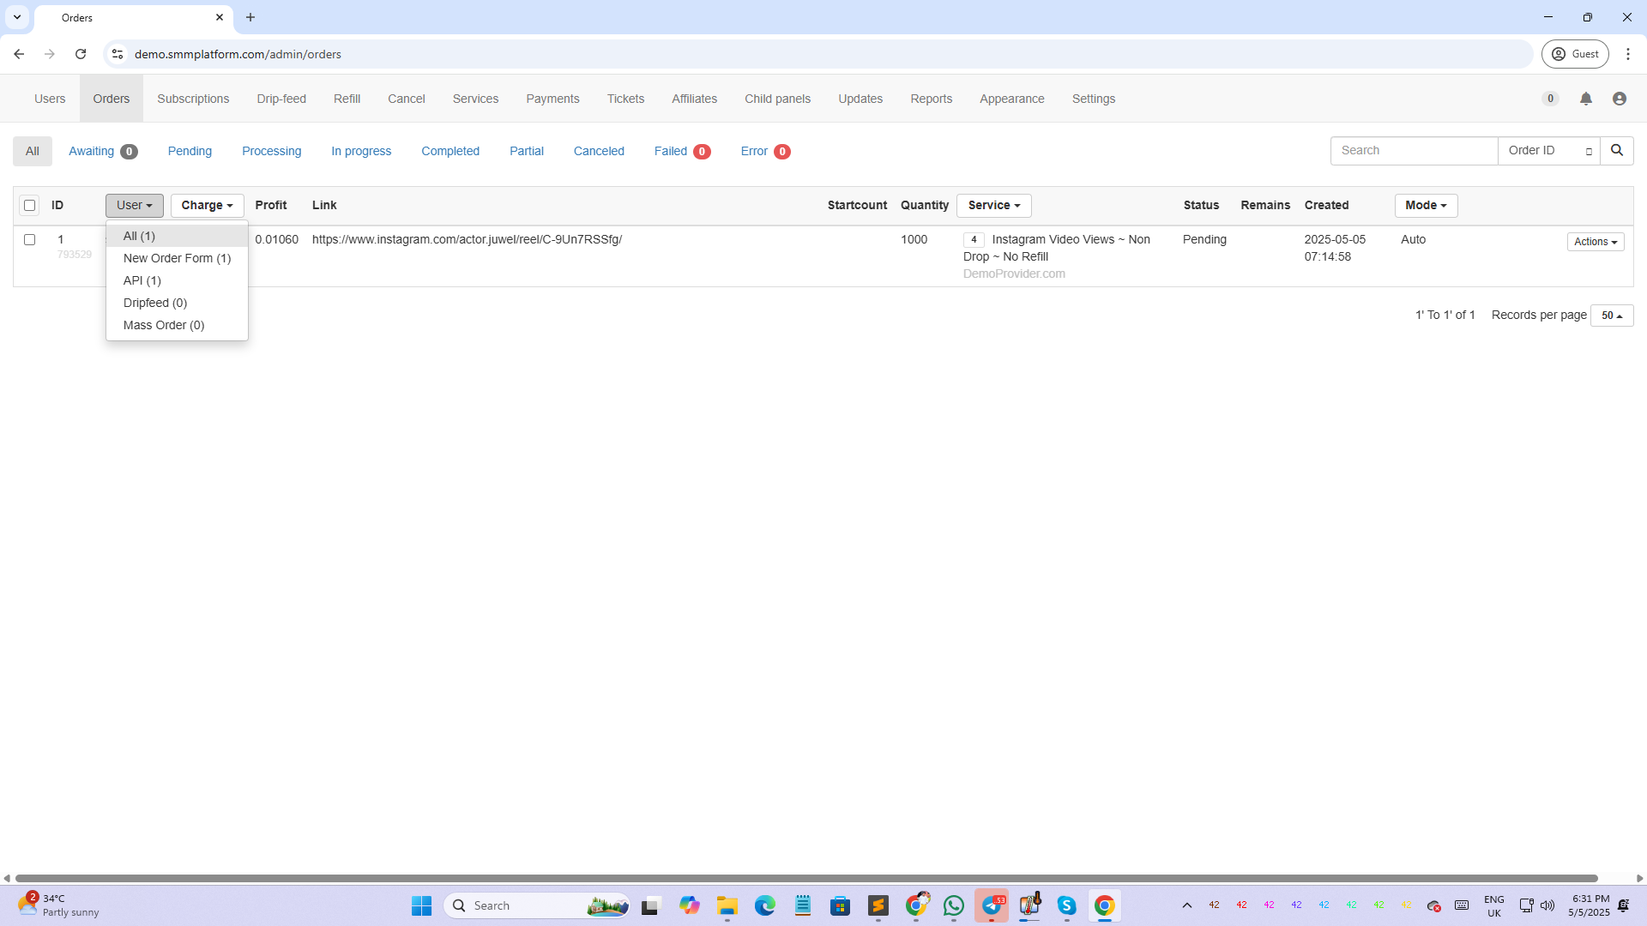Click Windows Start button

tap(421, 905)
